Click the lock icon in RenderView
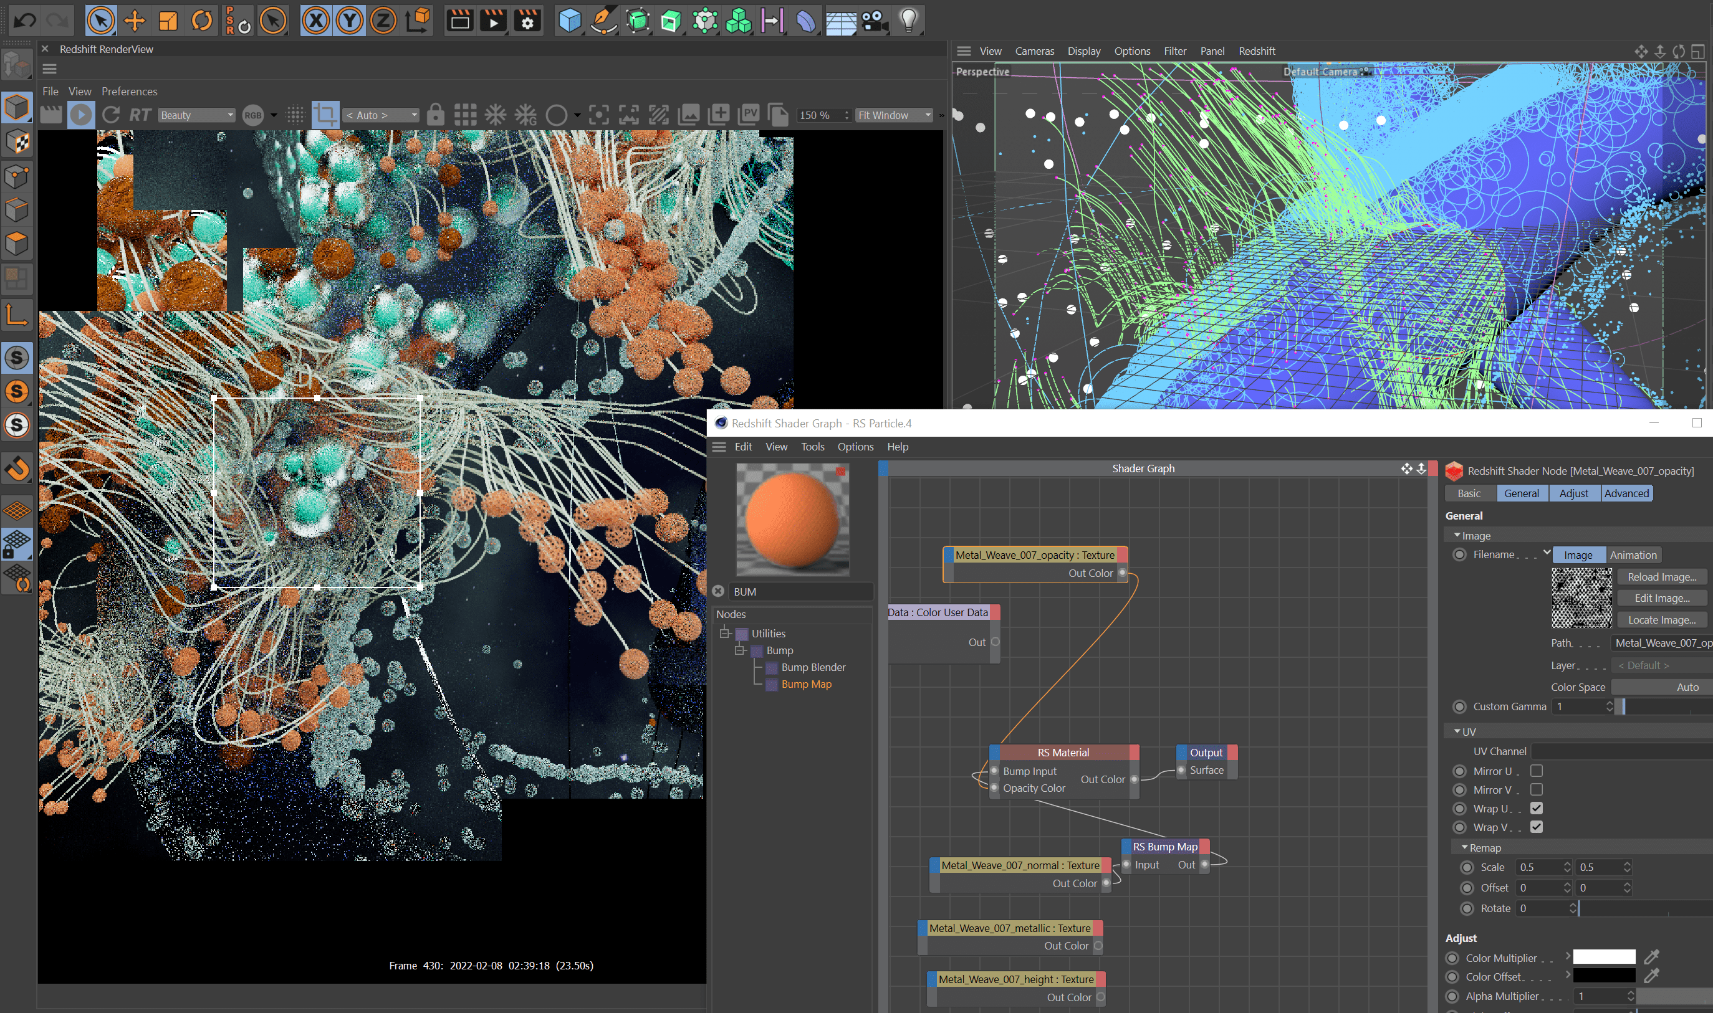Image resolution: width=1713 pixels, height=1013 pixels. click(435, 115)
